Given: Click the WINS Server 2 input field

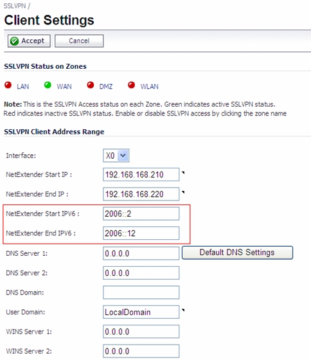Looking at the screenshot, I should pos(141,351).
